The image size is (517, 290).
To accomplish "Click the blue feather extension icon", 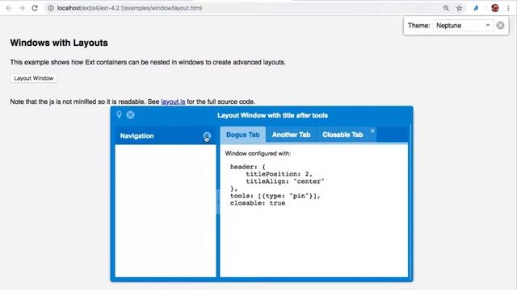I will [476, 8].
